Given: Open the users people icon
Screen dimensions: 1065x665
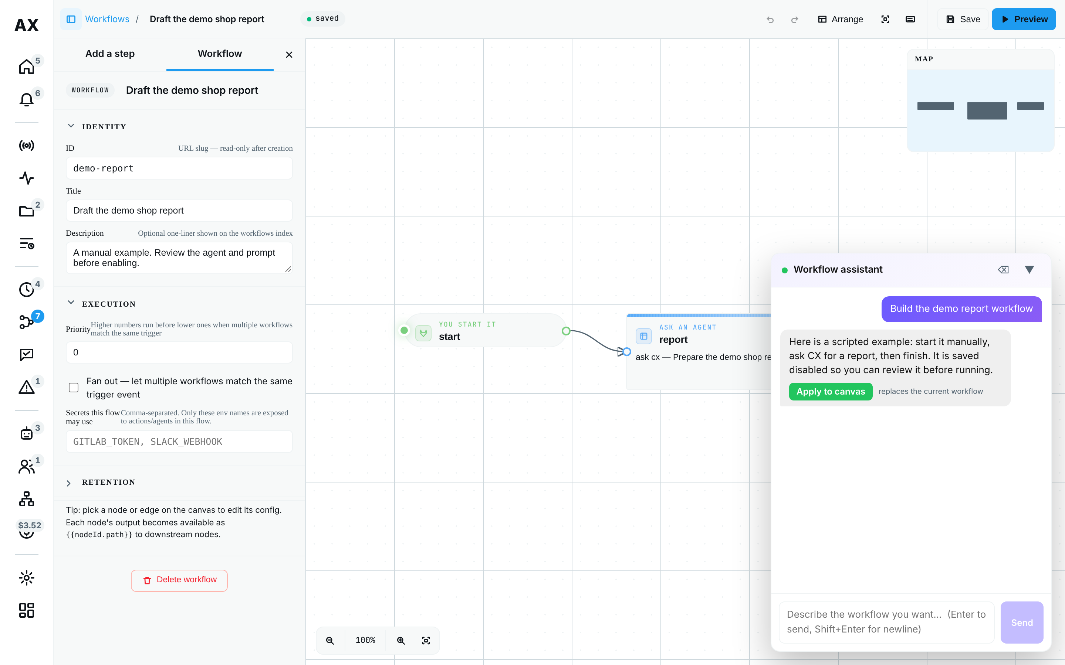Looking at the screenshot, I should point(26,466).
